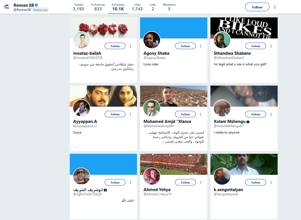The width and height of the screenshot is (301, 220).
Task: Switch to the Tweets tab
Action: coord(78,7)
